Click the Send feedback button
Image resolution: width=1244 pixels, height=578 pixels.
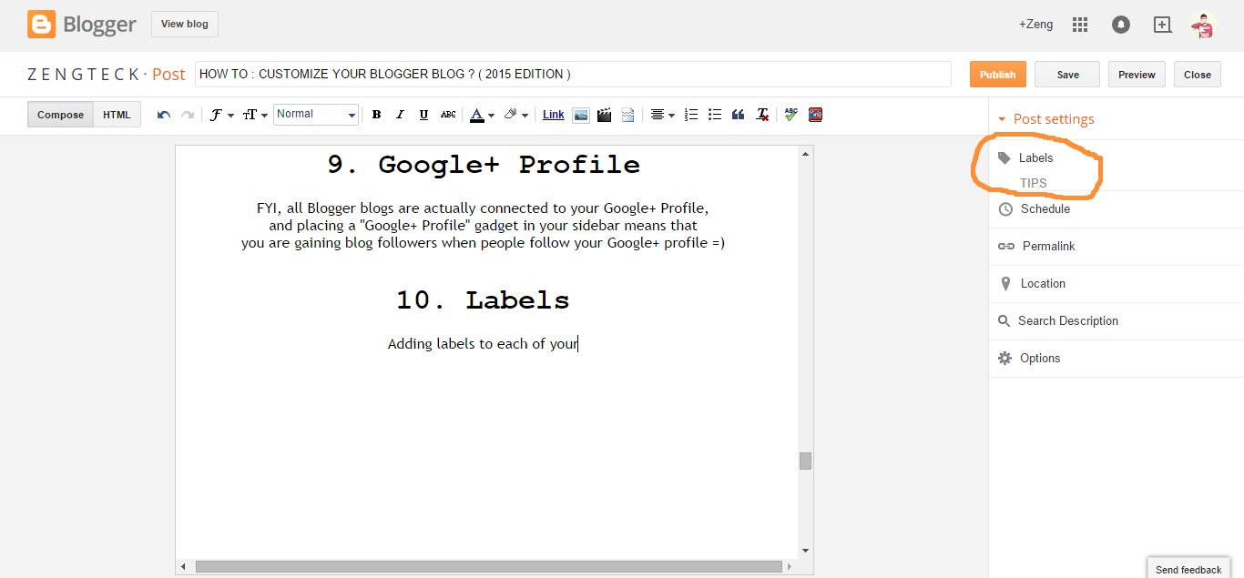(1188, 569)
